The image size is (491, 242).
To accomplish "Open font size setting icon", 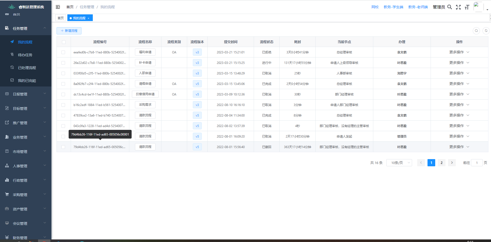I will (x=467, y=7).
